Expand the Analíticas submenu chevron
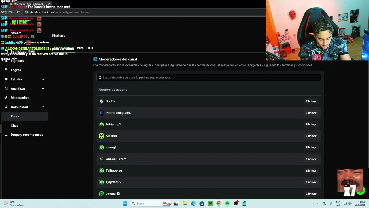369x208 pixels. tap(43, 88)
